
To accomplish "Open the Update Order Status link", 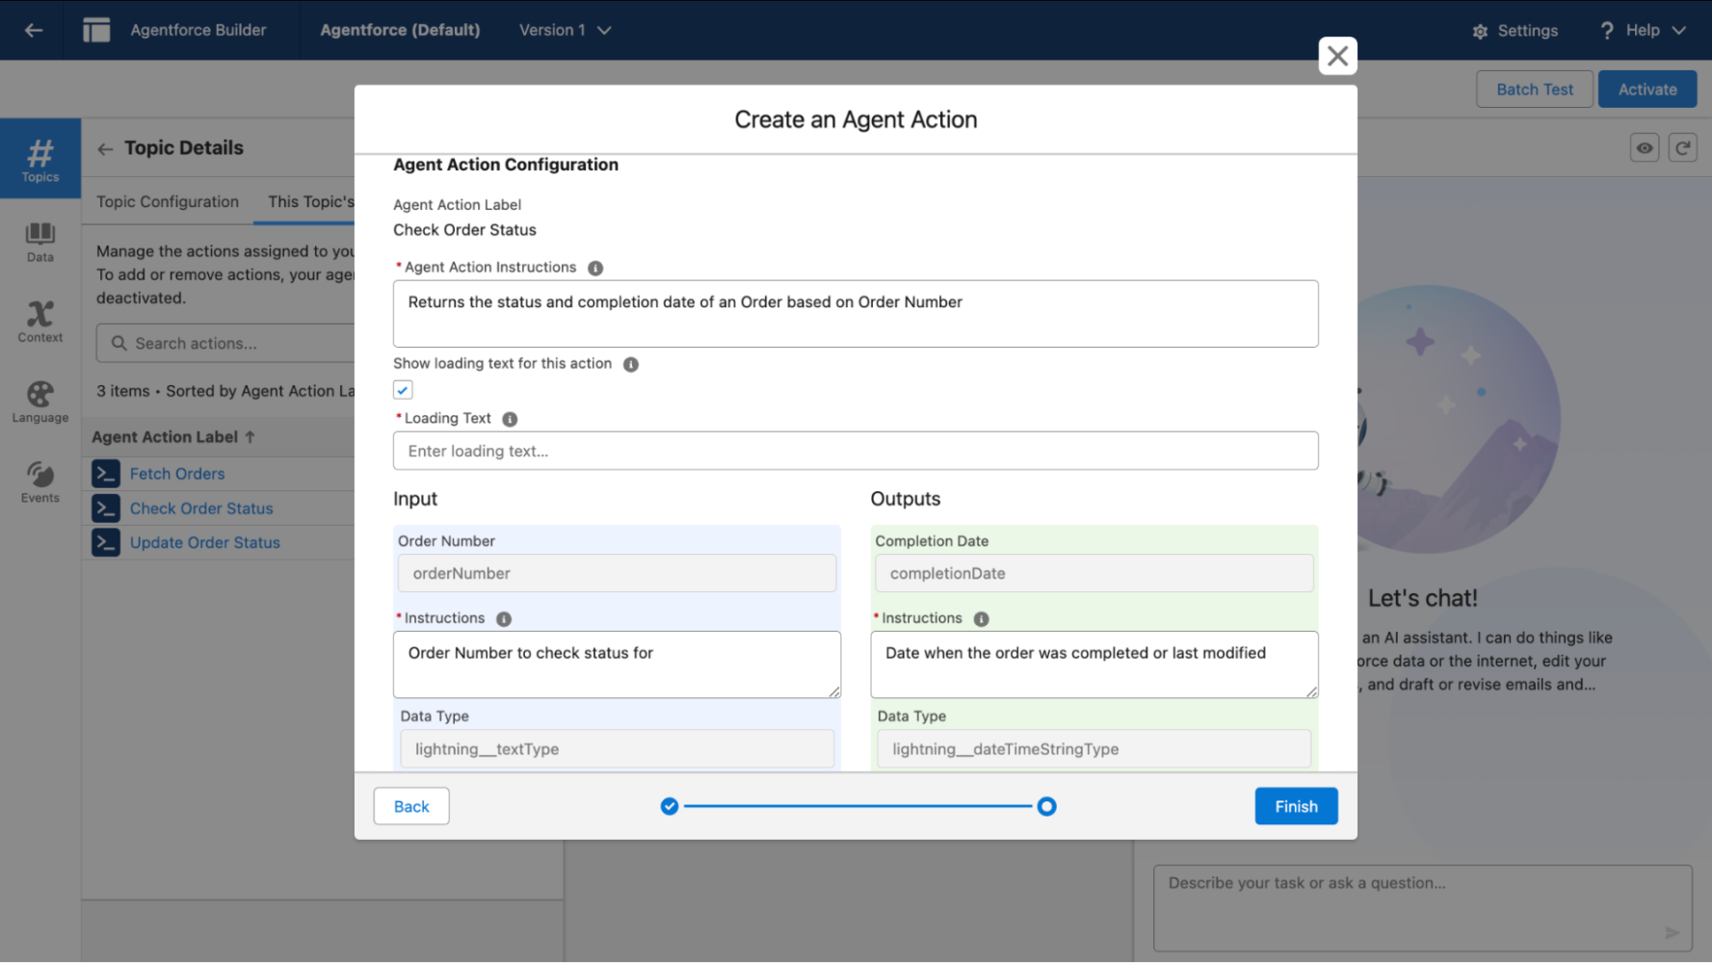I will [205, 542].
